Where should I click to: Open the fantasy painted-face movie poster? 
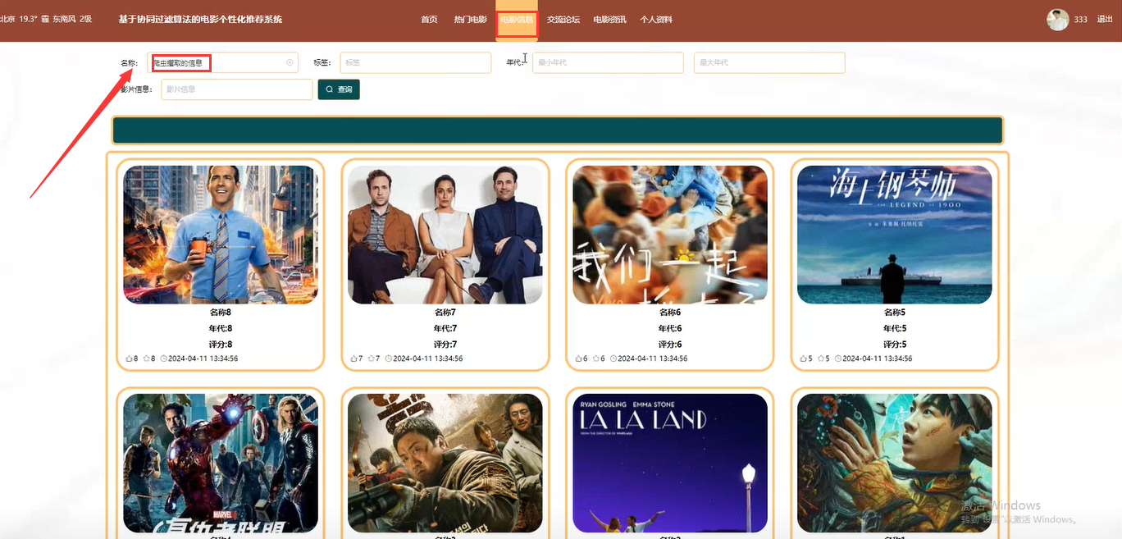point(895,463)
